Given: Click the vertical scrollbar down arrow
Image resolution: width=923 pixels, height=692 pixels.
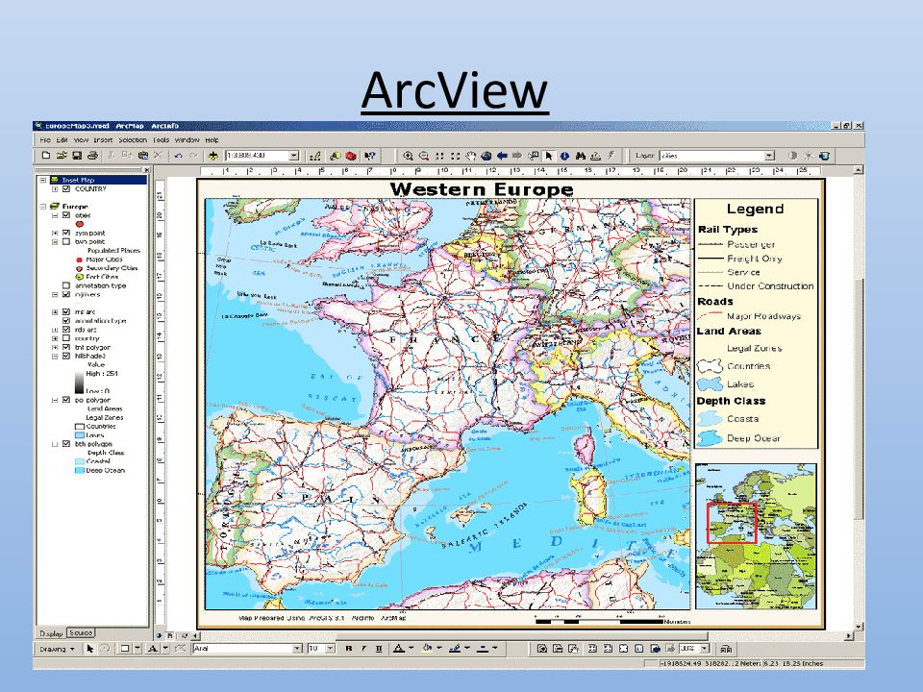Looking at the screenshot, I should point(859,627).
